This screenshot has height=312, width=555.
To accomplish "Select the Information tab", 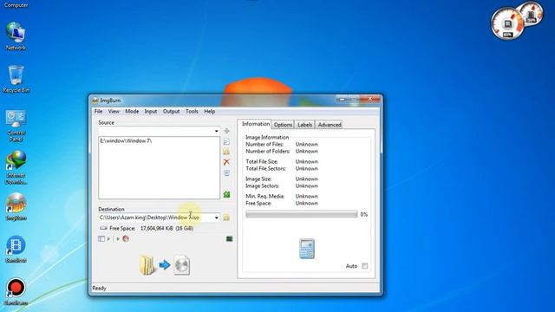I will click(256, 124).
